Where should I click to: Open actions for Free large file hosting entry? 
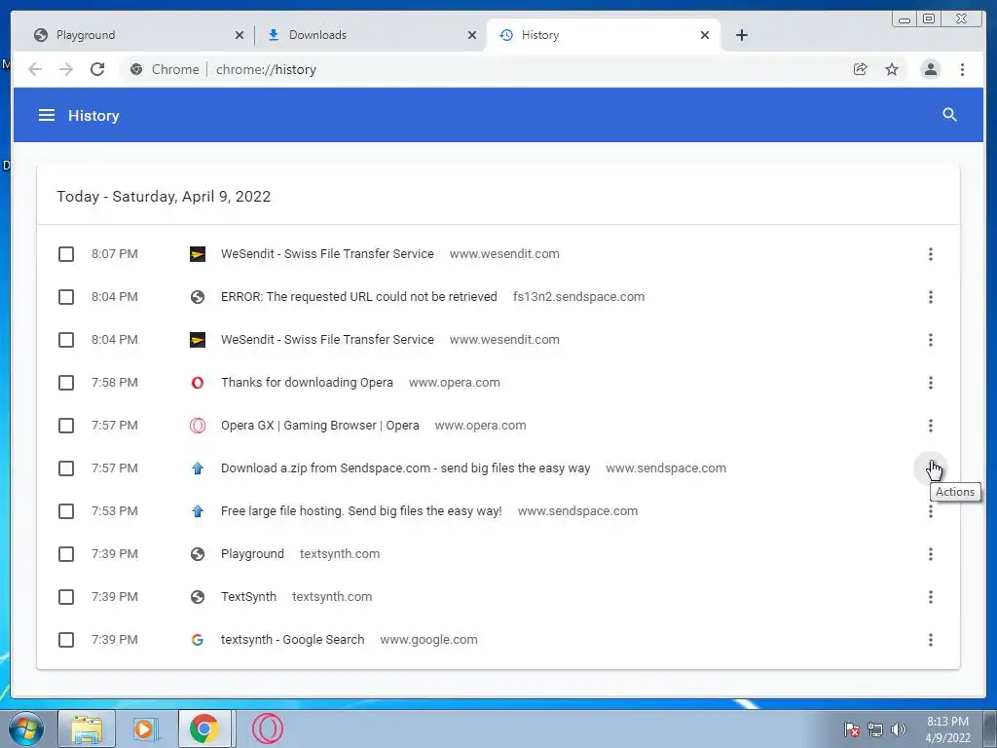(x=930, y=511)
